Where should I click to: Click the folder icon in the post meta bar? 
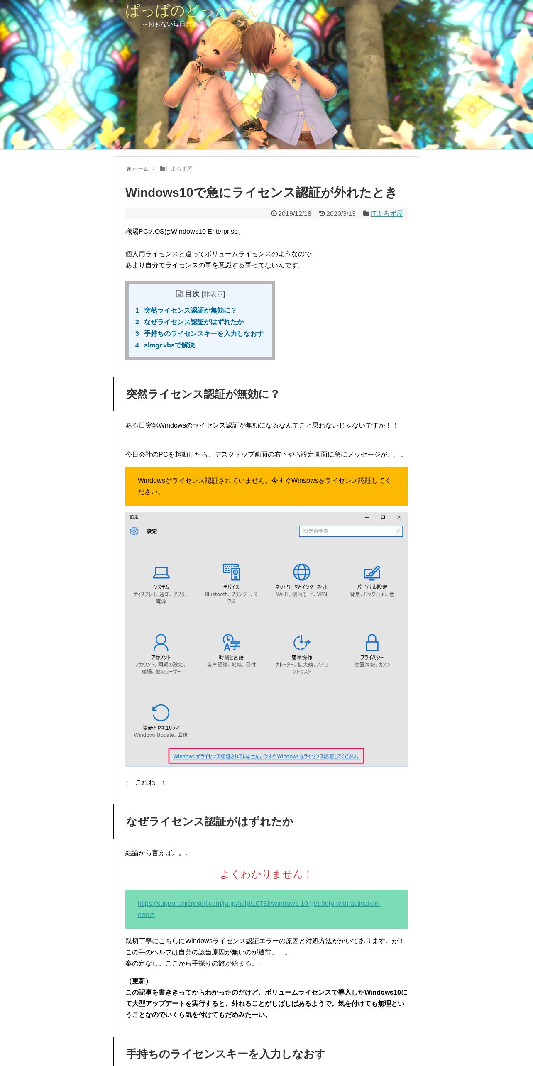pos(366,213)
